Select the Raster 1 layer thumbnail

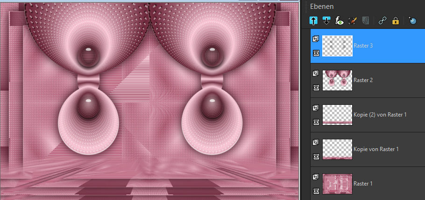coord(337,184)
